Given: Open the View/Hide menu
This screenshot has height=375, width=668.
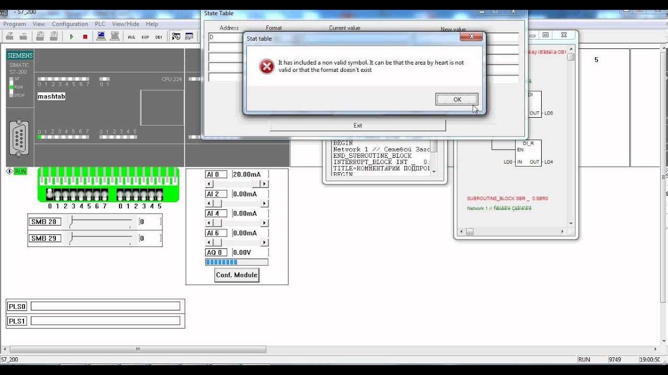Looking at the screenshot, I should [x=125, y=24].
